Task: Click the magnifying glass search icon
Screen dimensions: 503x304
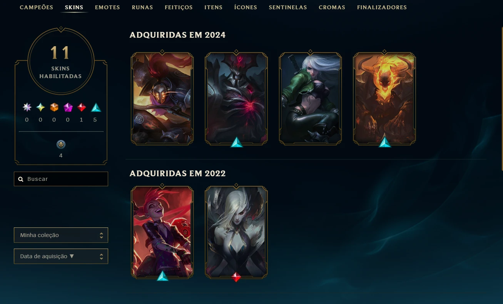Action: (21, 179)
